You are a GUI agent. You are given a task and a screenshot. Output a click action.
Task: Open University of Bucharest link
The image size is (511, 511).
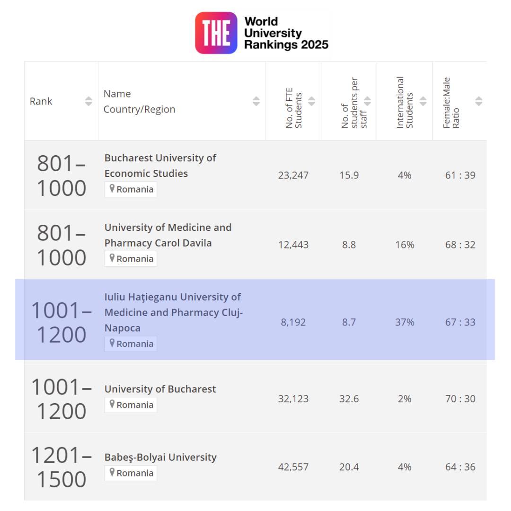point(160,389)
